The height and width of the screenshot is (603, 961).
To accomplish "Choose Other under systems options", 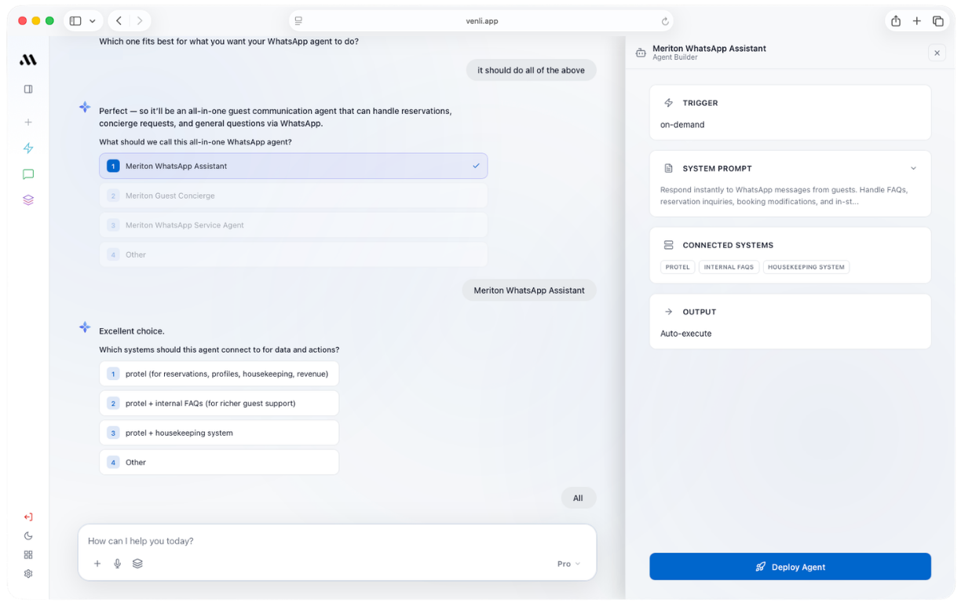I will [219, 462].
